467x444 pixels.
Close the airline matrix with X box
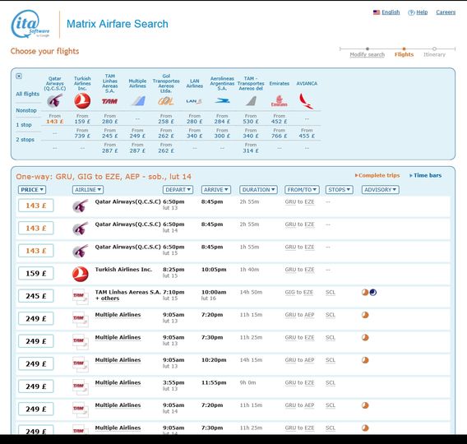(19, 76)
